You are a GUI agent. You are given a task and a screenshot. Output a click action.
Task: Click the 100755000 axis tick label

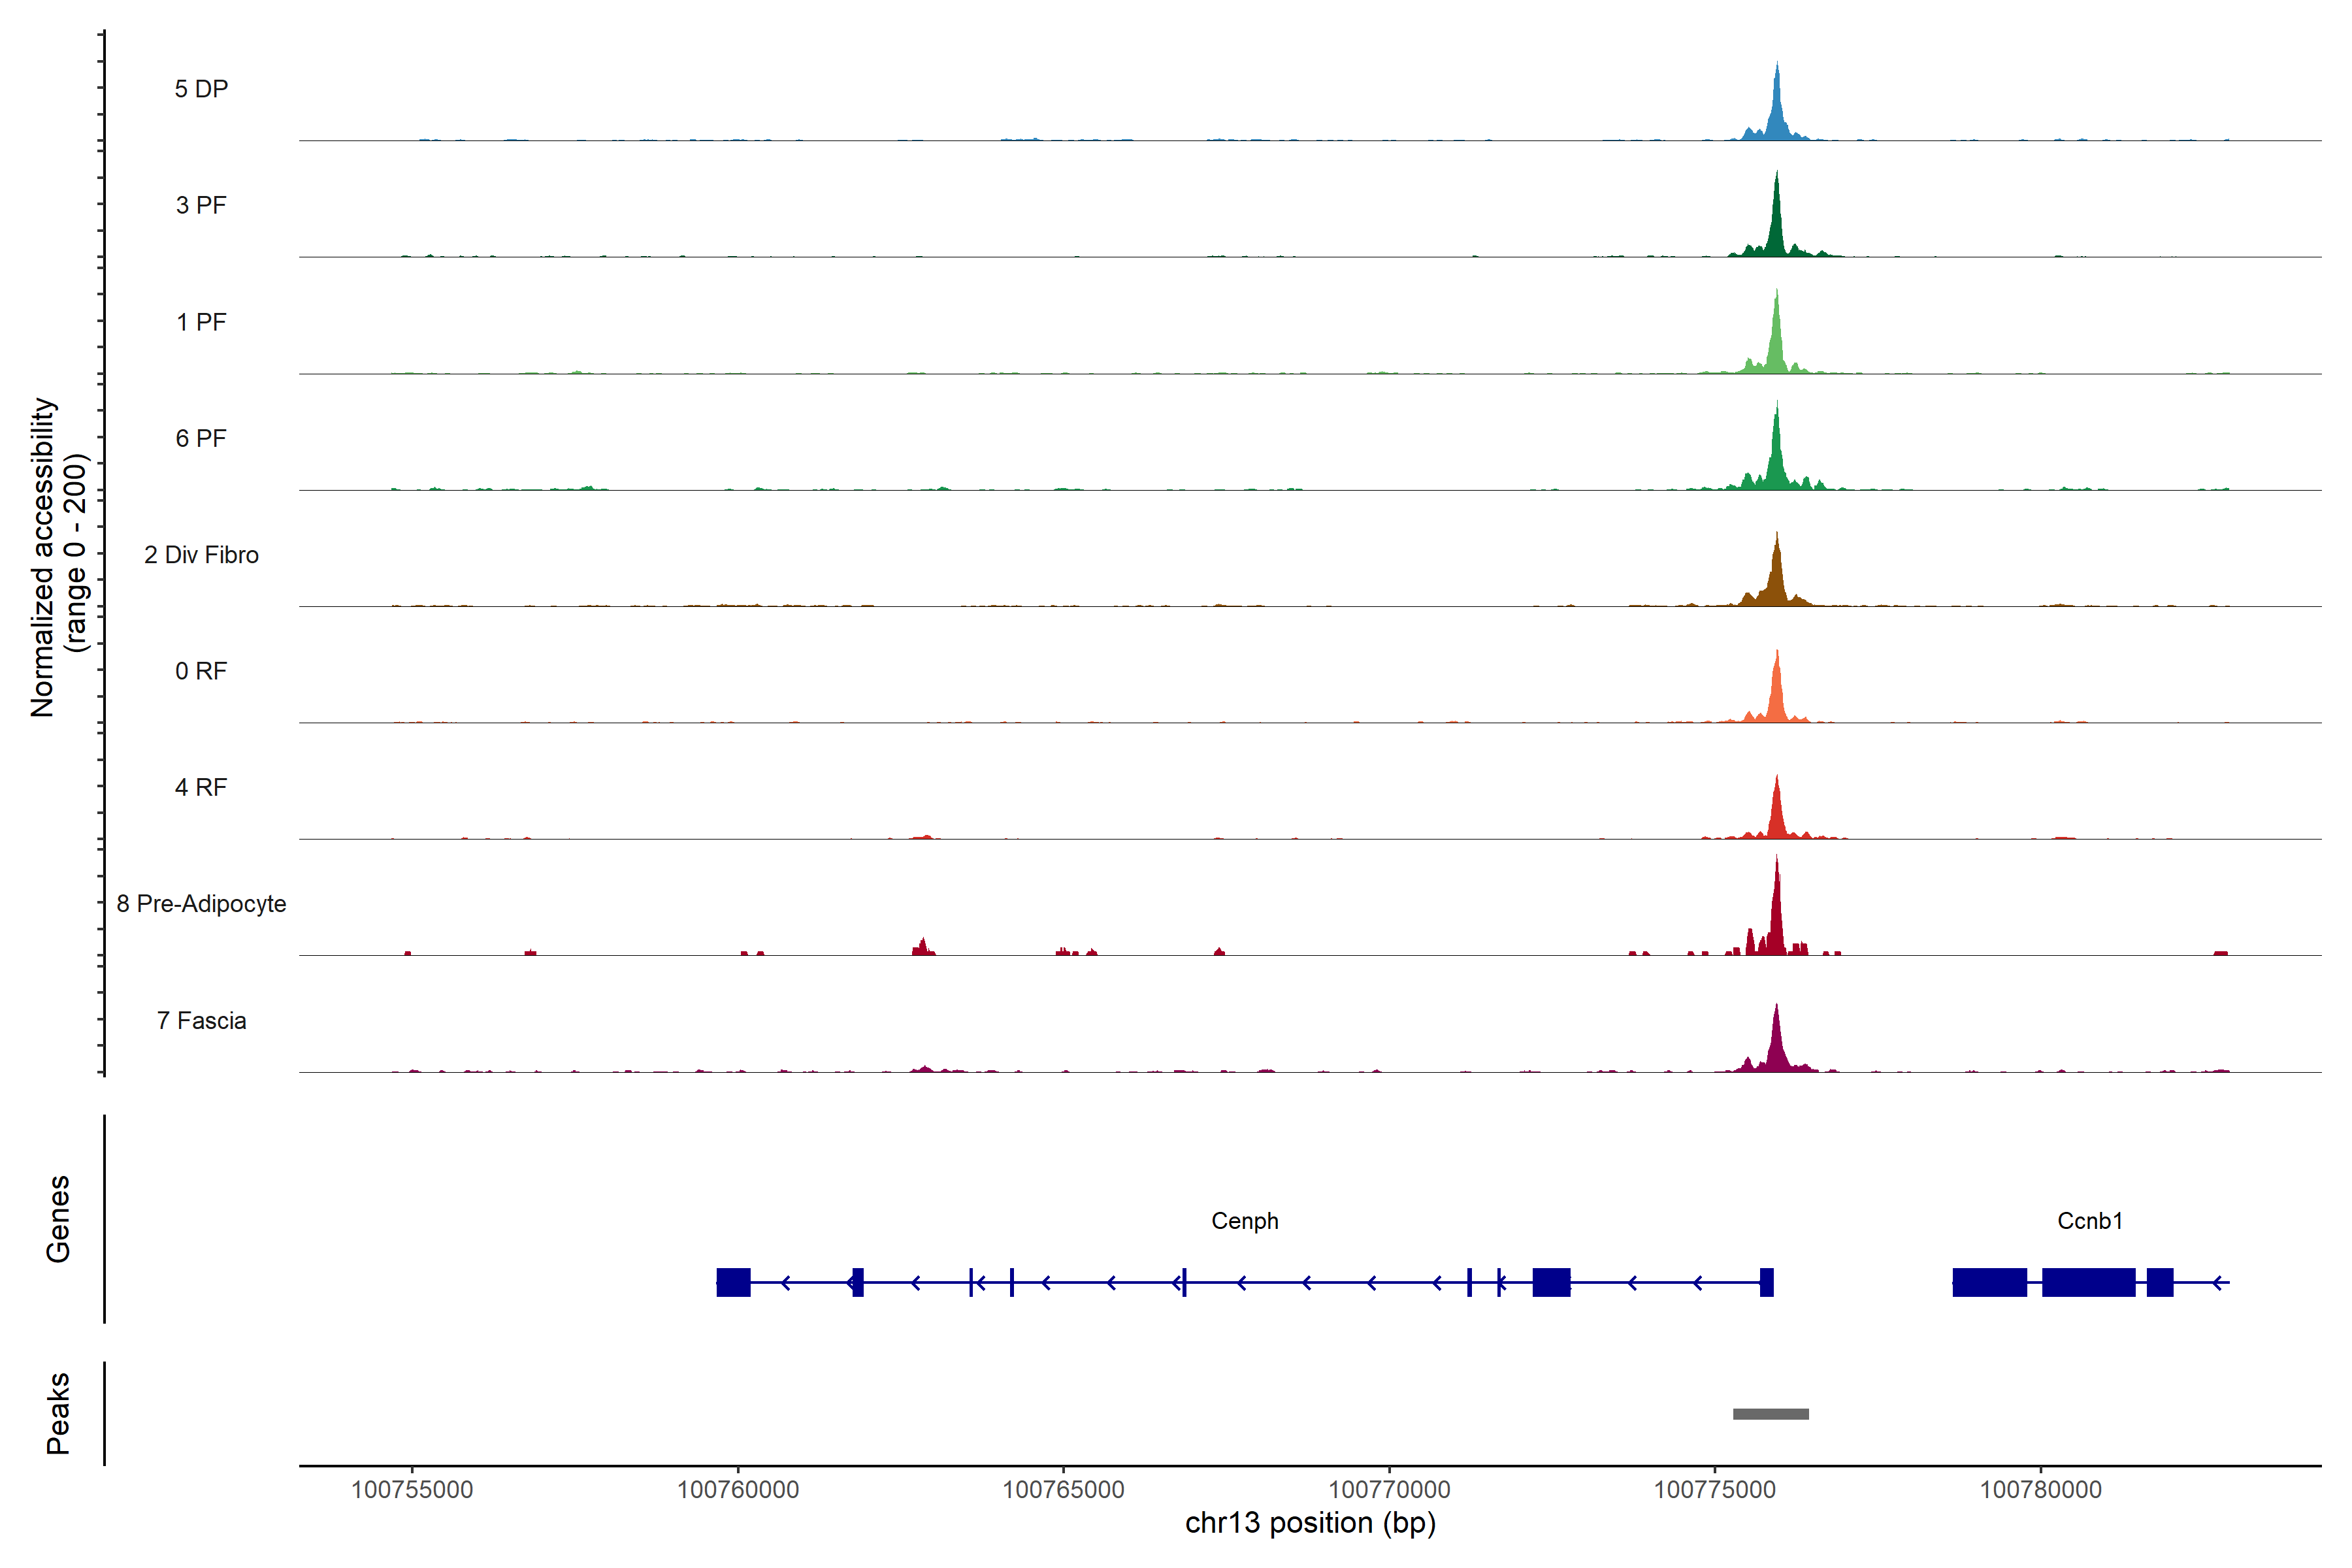click(411, 1489)
